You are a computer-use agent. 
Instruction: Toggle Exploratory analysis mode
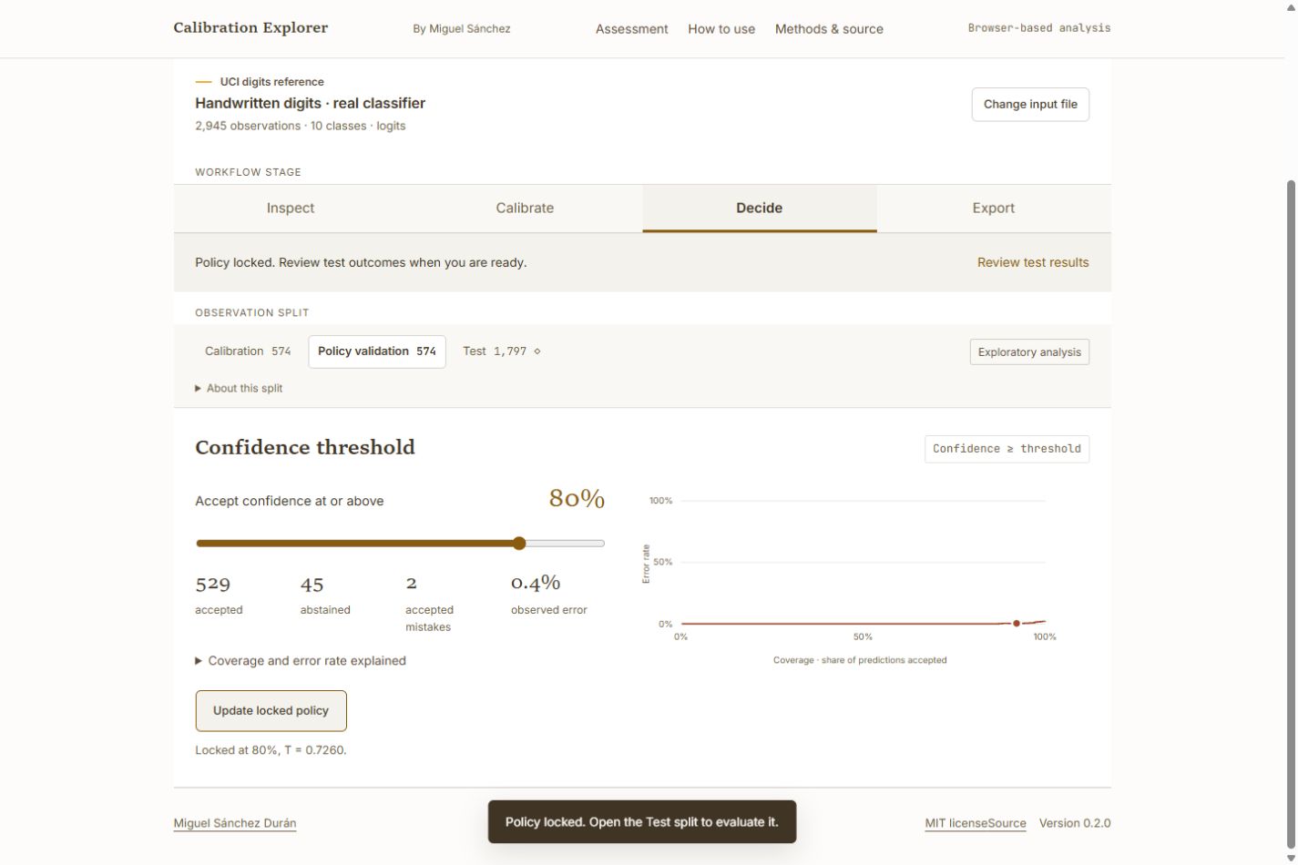coord(1029,352)
